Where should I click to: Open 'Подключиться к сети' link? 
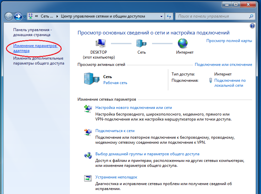[115, 131]
